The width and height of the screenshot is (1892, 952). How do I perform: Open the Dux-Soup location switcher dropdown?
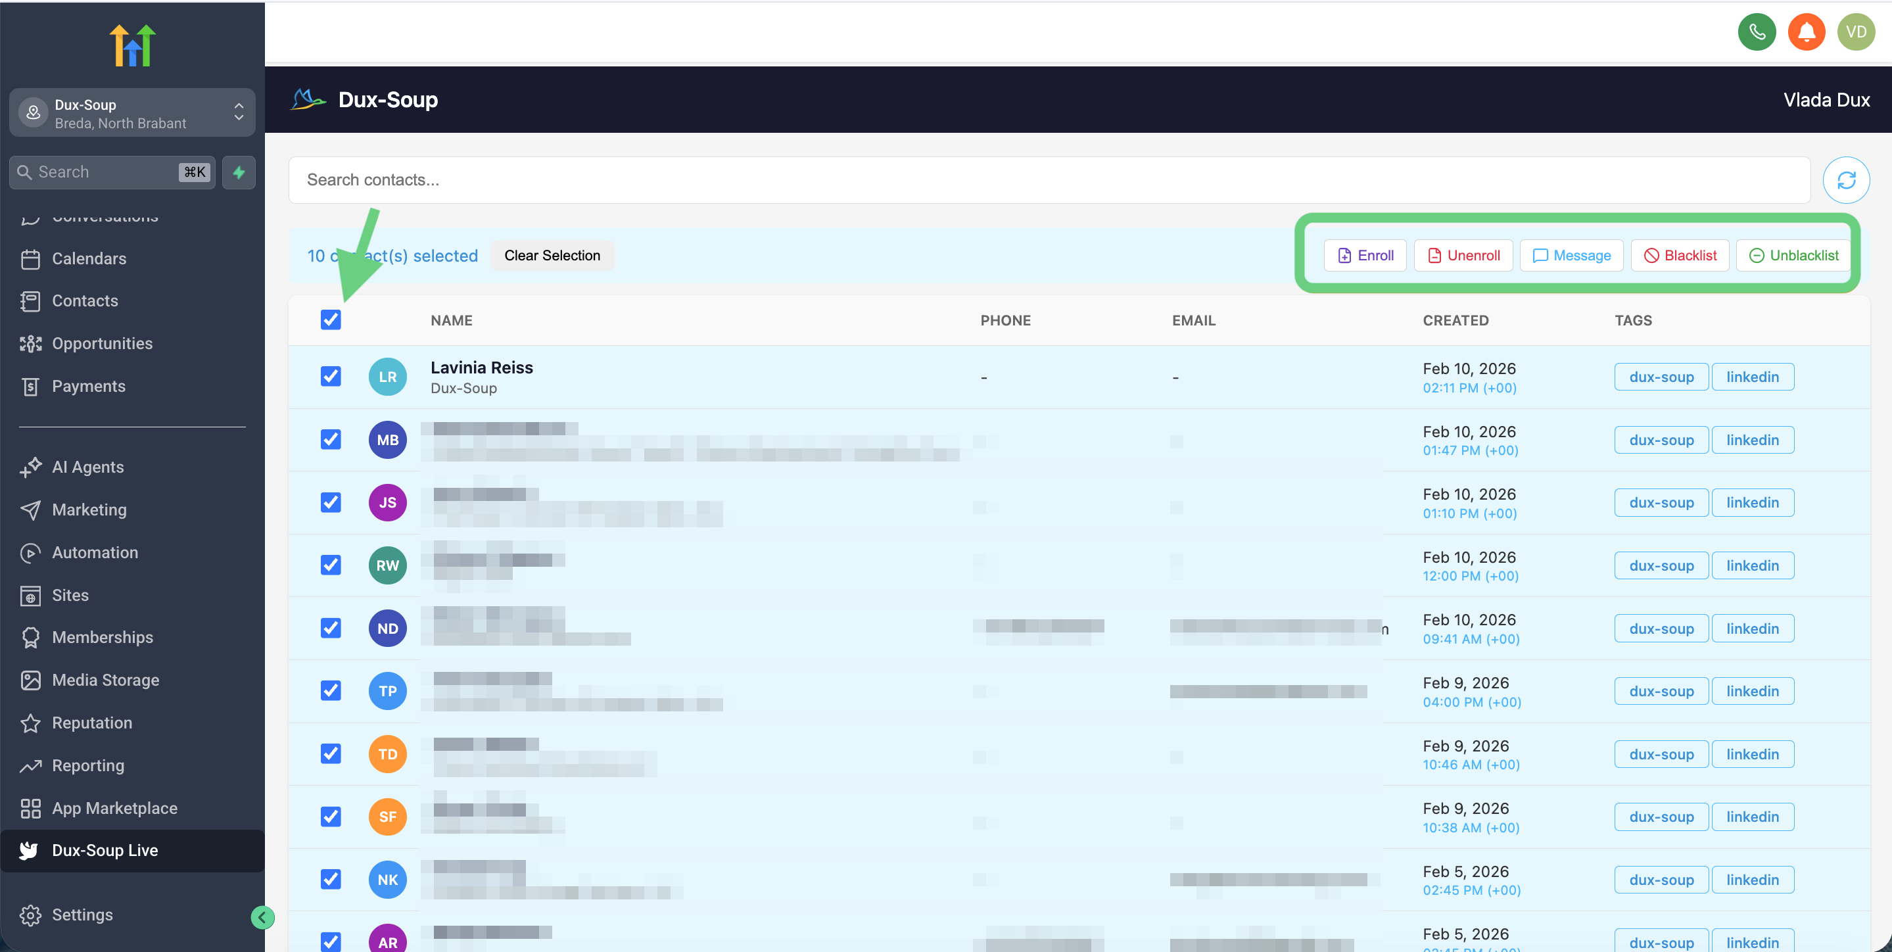pyautogui.click(x=132, y=113)
